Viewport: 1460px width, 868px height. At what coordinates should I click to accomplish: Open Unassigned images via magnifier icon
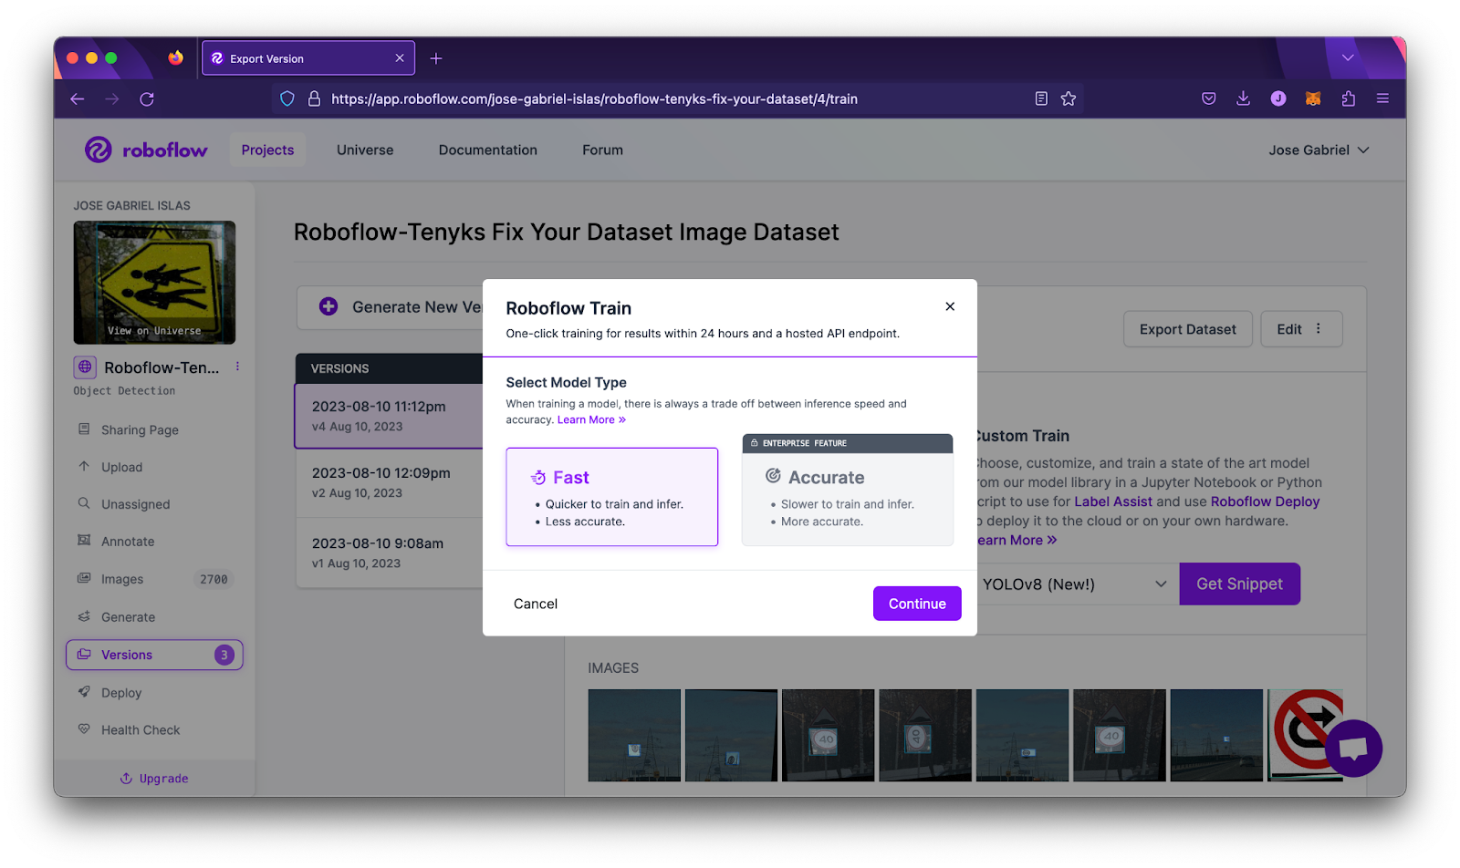(x=84, y=503)
